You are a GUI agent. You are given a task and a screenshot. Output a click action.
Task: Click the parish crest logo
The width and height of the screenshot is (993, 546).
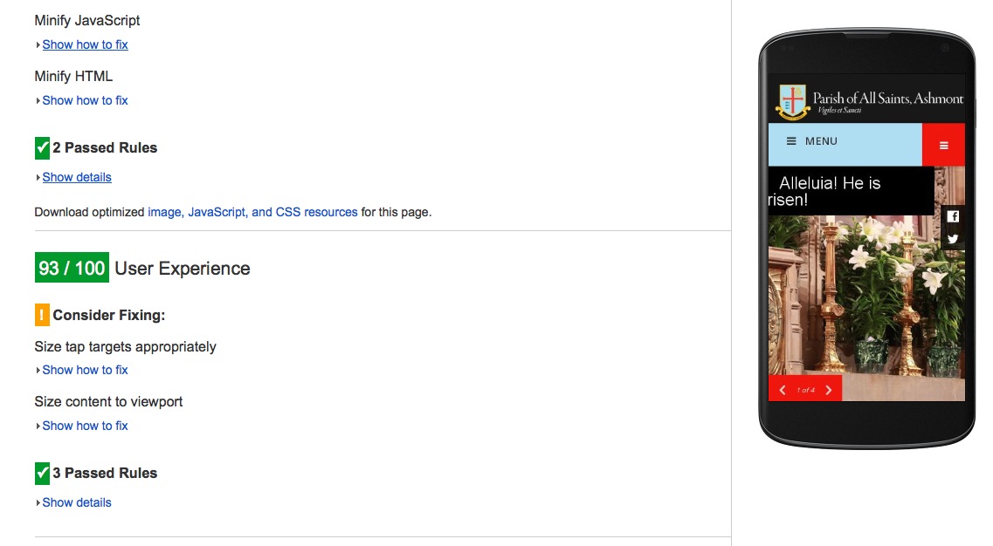tap(793, 102)
